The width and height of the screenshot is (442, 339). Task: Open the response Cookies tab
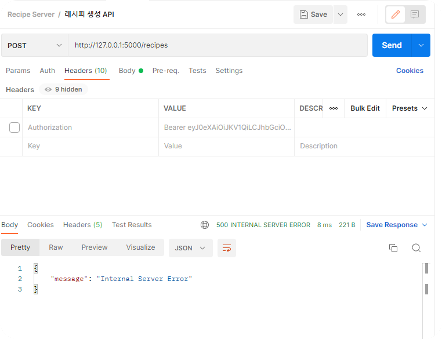[x=40, y=225]
